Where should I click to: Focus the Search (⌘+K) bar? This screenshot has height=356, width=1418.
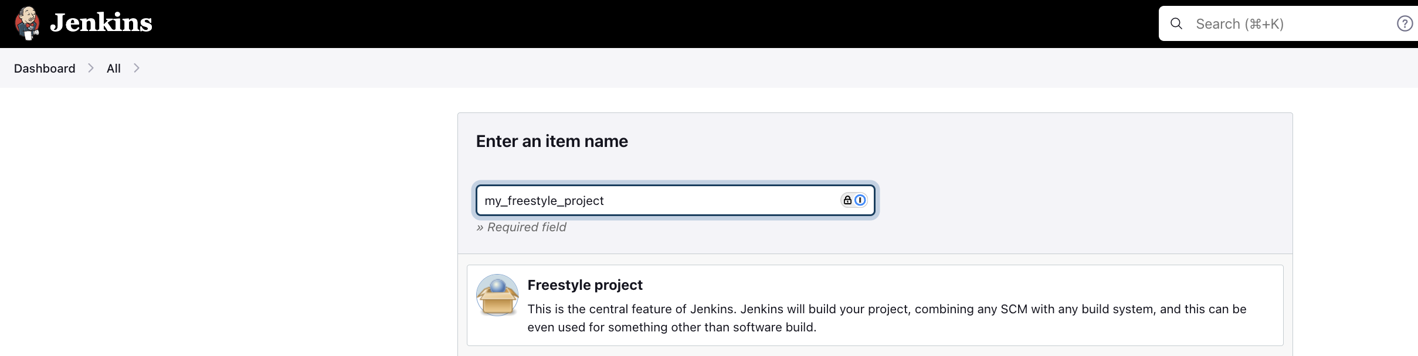pyautogui.click(x=1261, y=23)
